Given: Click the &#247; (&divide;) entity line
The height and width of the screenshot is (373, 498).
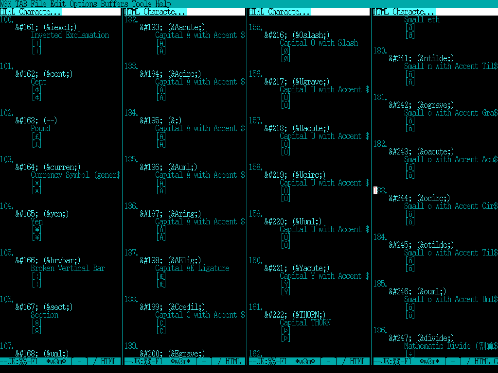Looking at the screenshot, I should click(x=422, y=338).
